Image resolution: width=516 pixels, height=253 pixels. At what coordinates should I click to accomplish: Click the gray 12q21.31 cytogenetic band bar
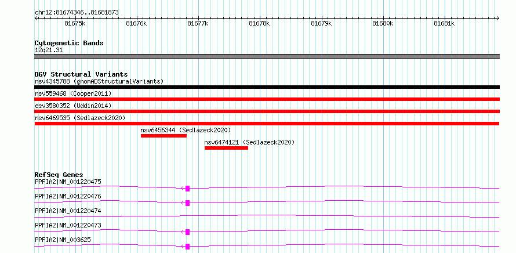tap(267, 56)
